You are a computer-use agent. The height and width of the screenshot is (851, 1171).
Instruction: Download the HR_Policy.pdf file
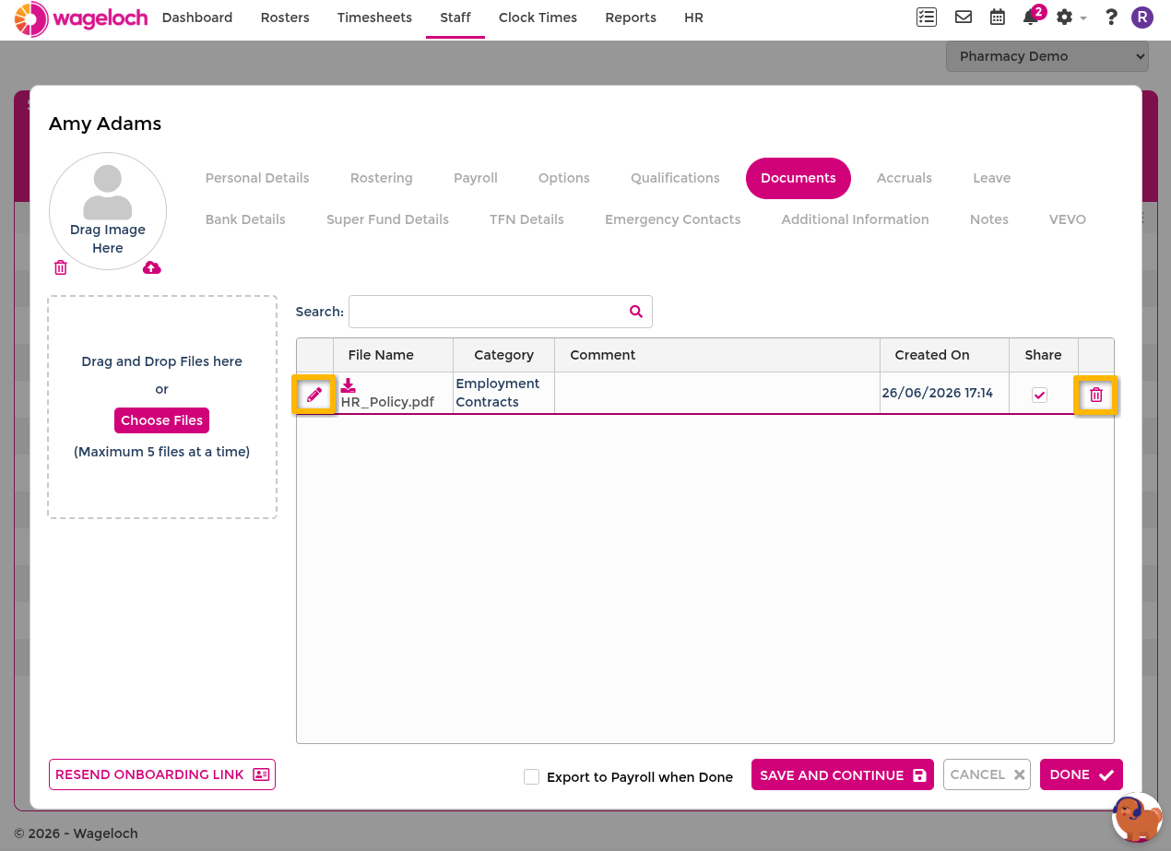tap(349, 385)
